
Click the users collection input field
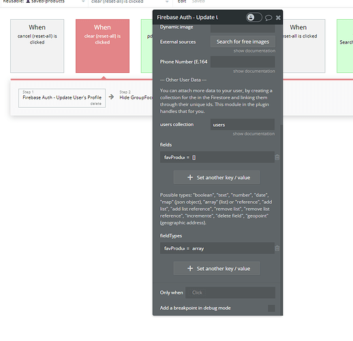(243, 124)
